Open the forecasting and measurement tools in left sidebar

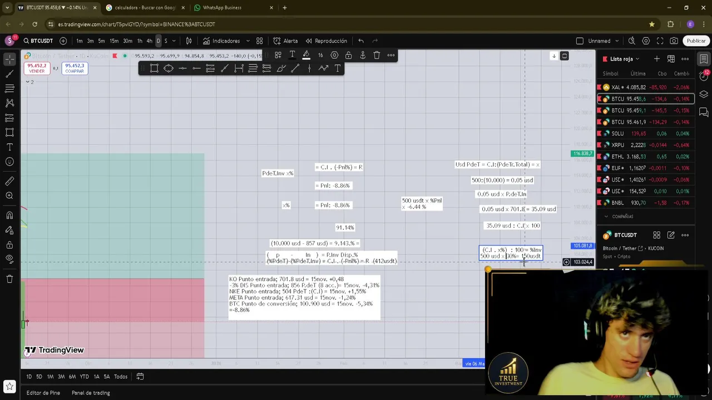[9, 118]
